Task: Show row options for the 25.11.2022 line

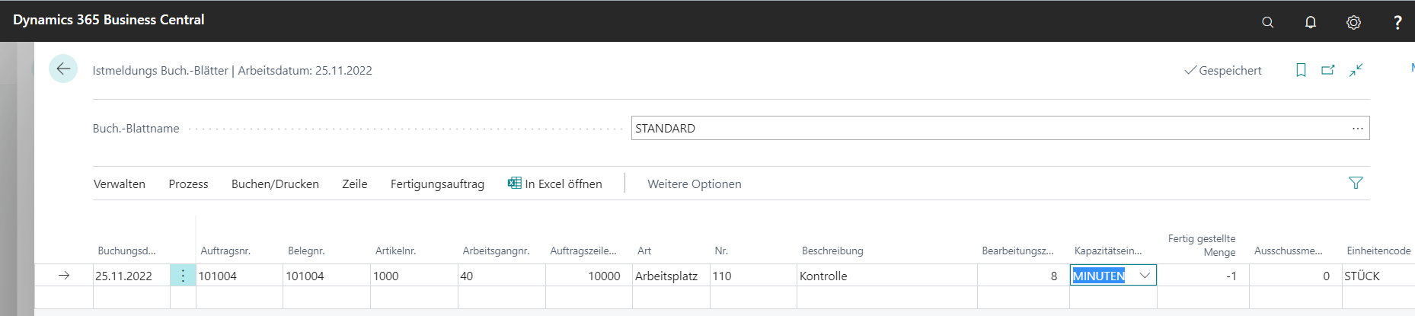Action: click(x=183, y=276)
